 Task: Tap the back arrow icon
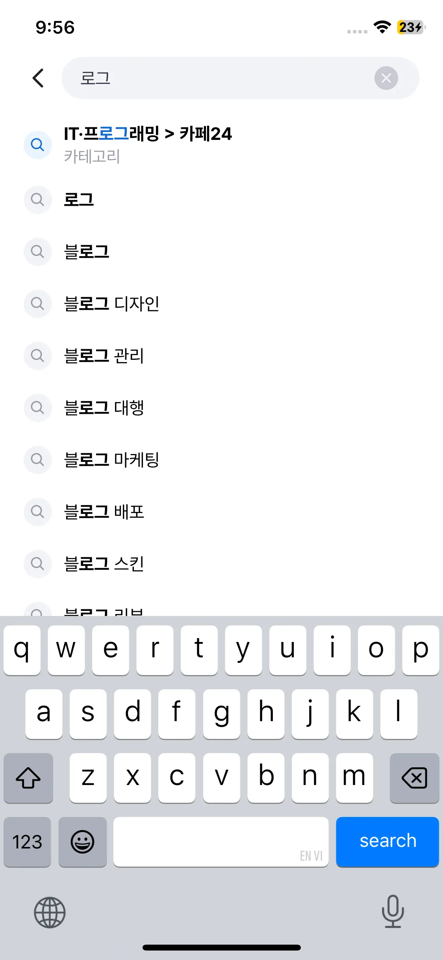tap(38, 78)
